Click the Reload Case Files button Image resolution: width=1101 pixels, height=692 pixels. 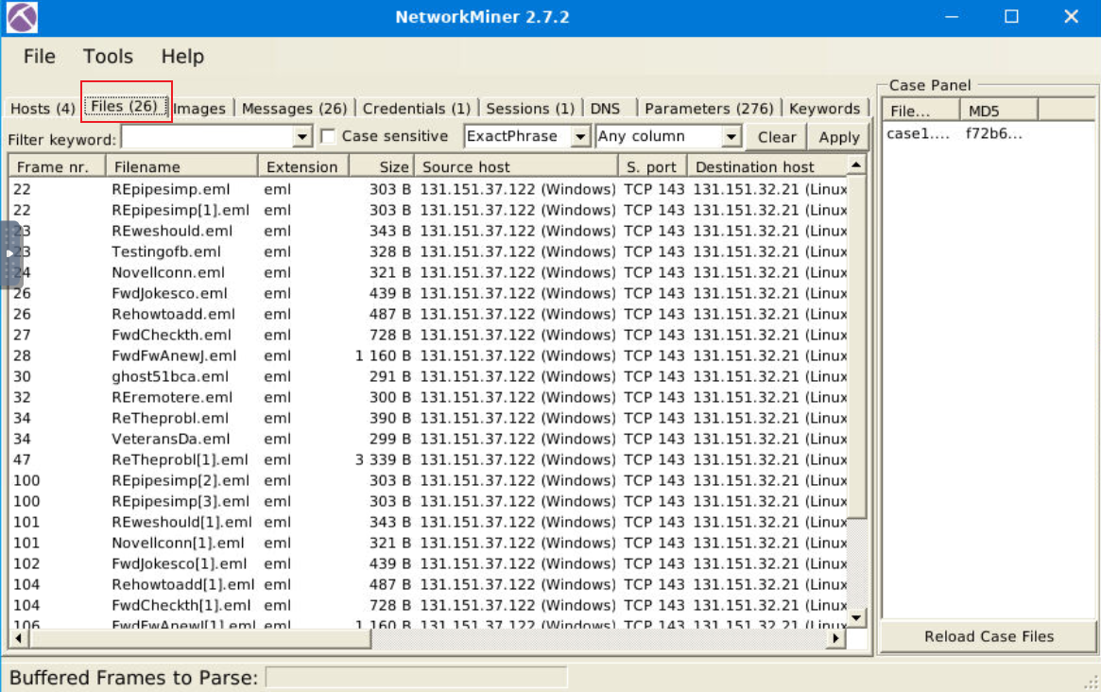pos(989,636)
